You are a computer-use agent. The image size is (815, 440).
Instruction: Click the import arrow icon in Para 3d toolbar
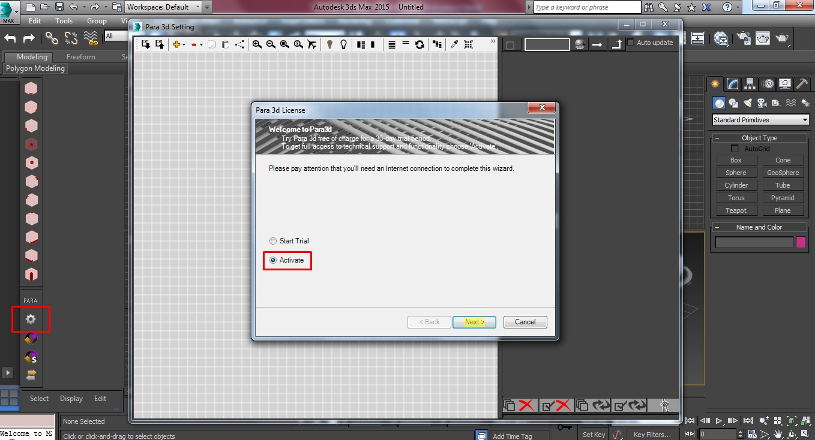pyautogui.click(x=146, y=44)
